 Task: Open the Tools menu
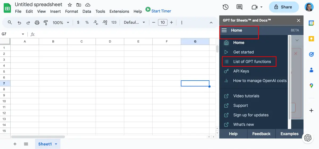[100, 11]
